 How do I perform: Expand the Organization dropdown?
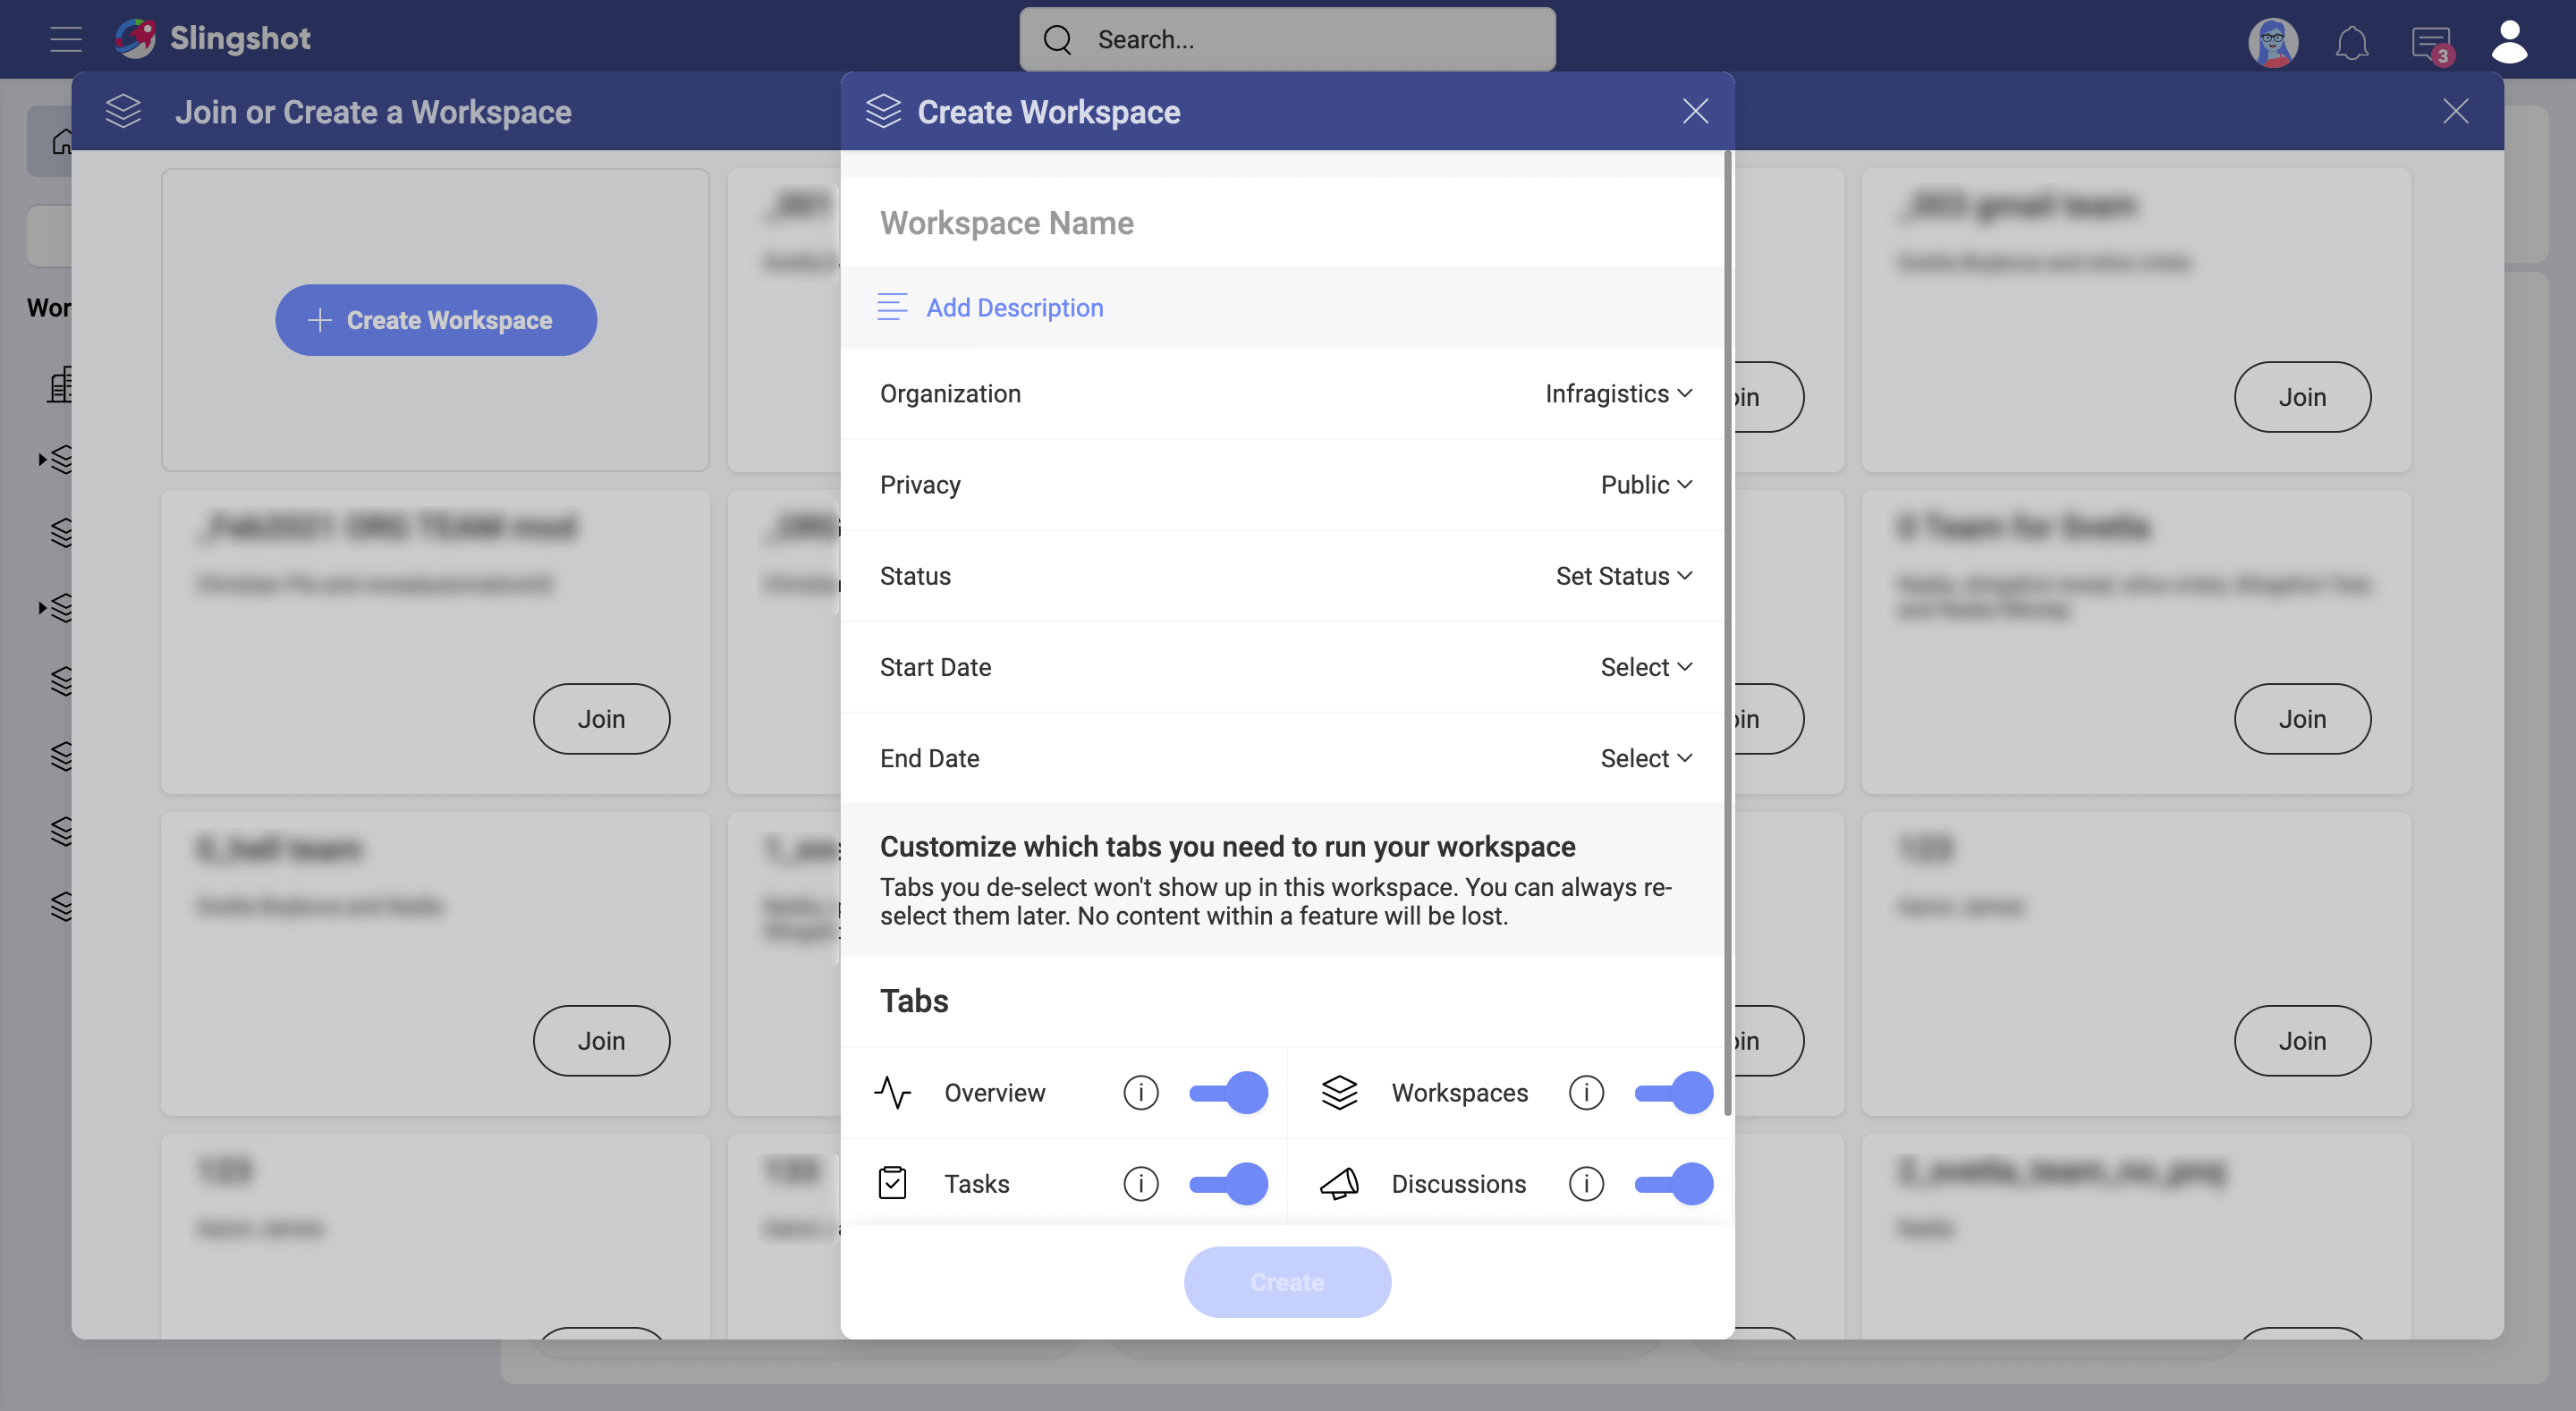coord(1616,391)
